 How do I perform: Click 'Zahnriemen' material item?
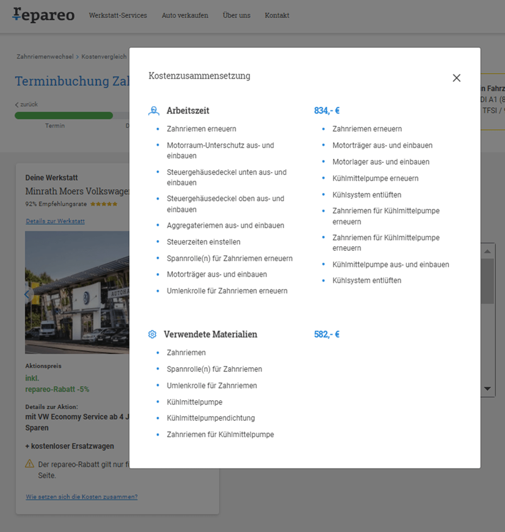click(x=186, y=352)
